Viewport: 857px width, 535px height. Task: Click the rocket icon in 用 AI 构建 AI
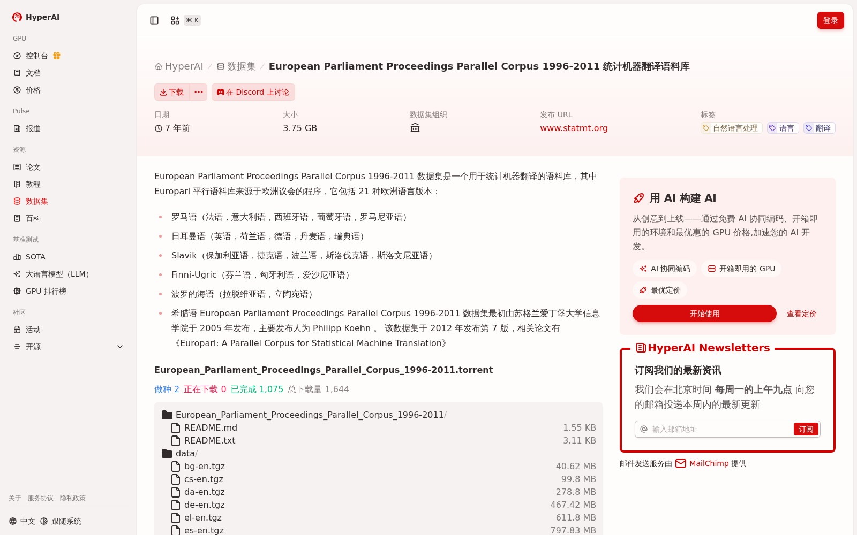point(639,198)
